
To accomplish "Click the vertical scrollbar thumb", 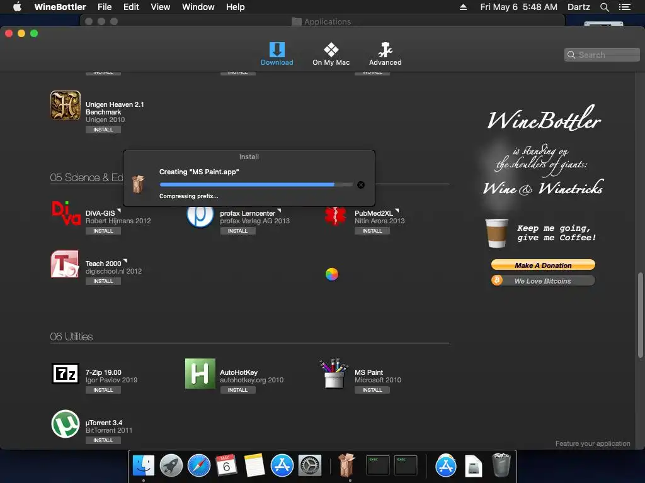I will click(640, 315).
